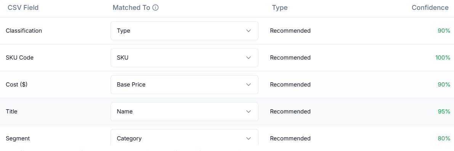Click the 80% confidence for Segment

click(x=444, y=138)
